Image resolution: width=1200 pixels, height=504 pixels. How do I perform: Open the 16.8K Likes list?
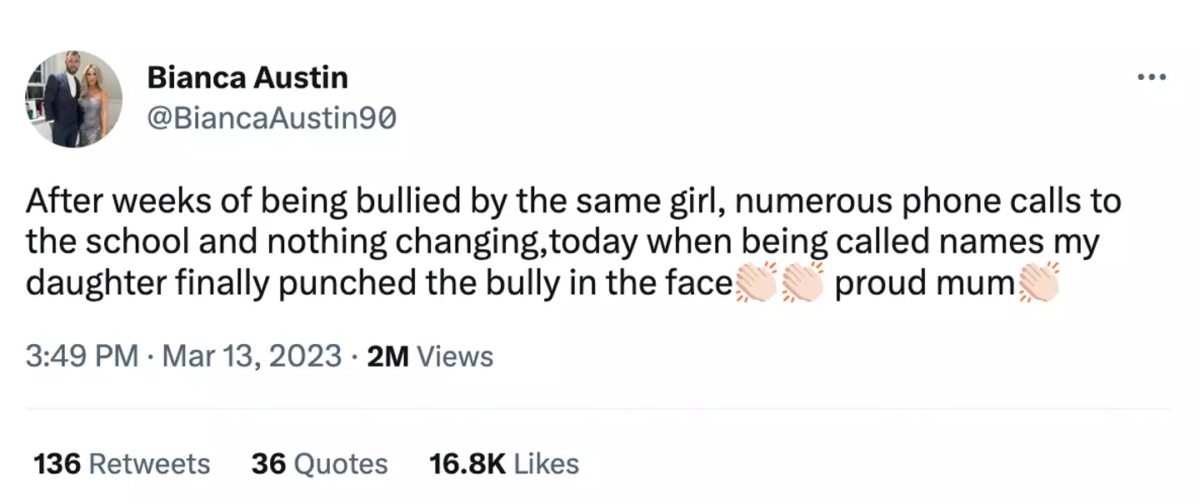pyautogui.click(x=503, y=463)
